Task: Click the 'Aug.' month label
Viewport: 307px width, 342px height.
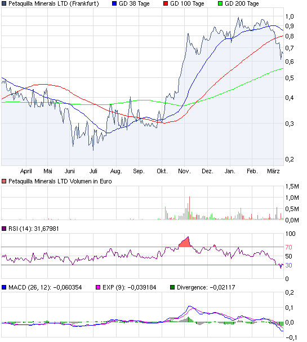Action: point(116,171)
